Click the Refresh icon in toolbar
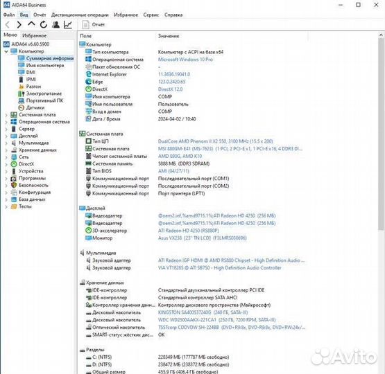The height and width of the screenshot is (374, 385). pos(44,24)
